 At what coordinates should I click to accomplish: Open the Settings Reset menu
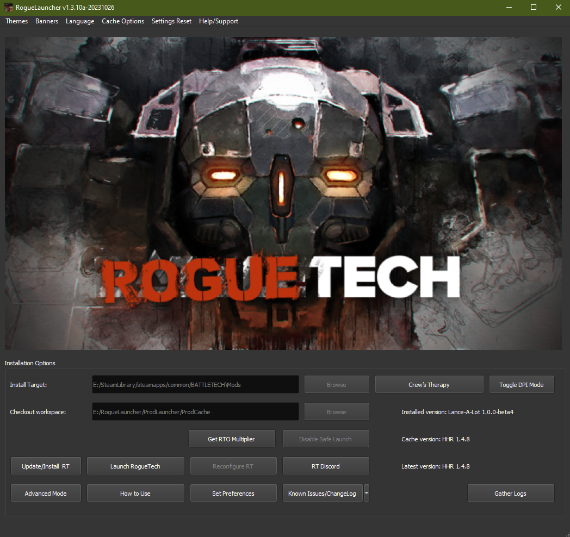tap(171, 21)
